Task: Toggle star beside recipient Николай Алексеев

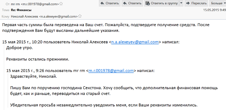Action: [80, 16]
